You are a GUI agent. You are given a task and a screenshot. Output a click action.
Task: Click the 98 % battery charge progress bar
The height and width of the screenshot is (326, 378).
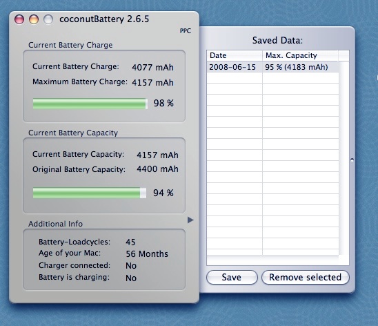click(90, 104)
